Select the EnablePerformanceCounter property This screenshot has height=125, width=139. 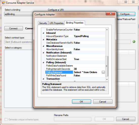[x=59, y=30]
